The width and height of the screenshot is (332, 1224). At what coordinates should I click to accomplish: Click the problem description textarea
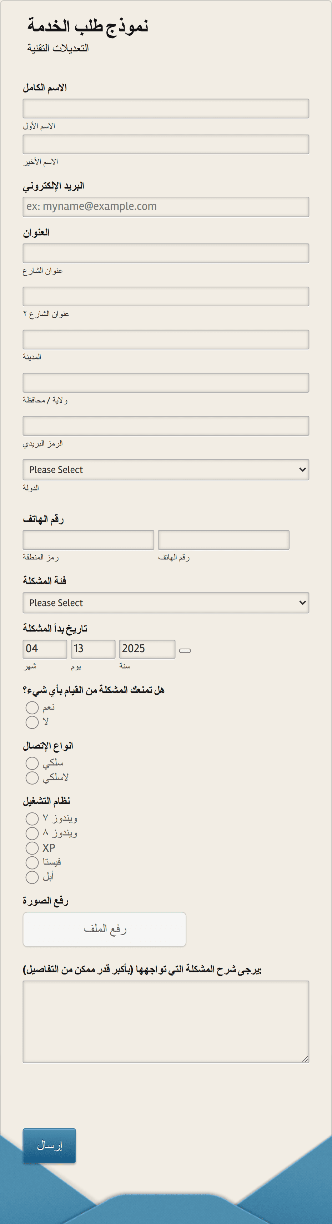click(x=166, y=1022)
